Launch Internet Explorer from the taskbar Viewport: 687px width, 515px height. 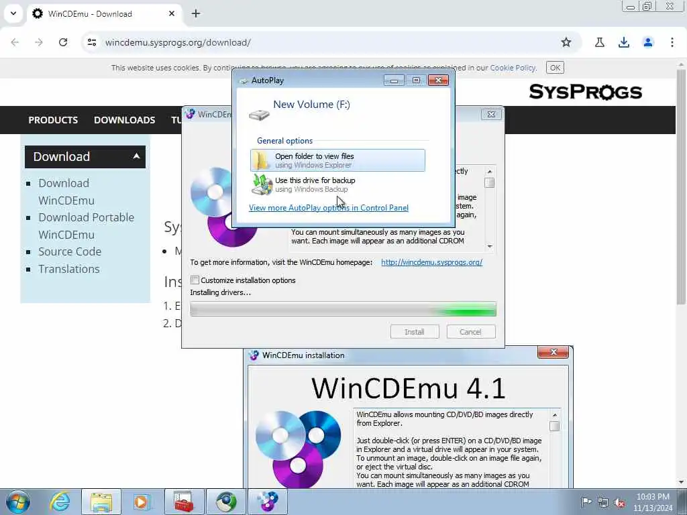tap(60, 502)
